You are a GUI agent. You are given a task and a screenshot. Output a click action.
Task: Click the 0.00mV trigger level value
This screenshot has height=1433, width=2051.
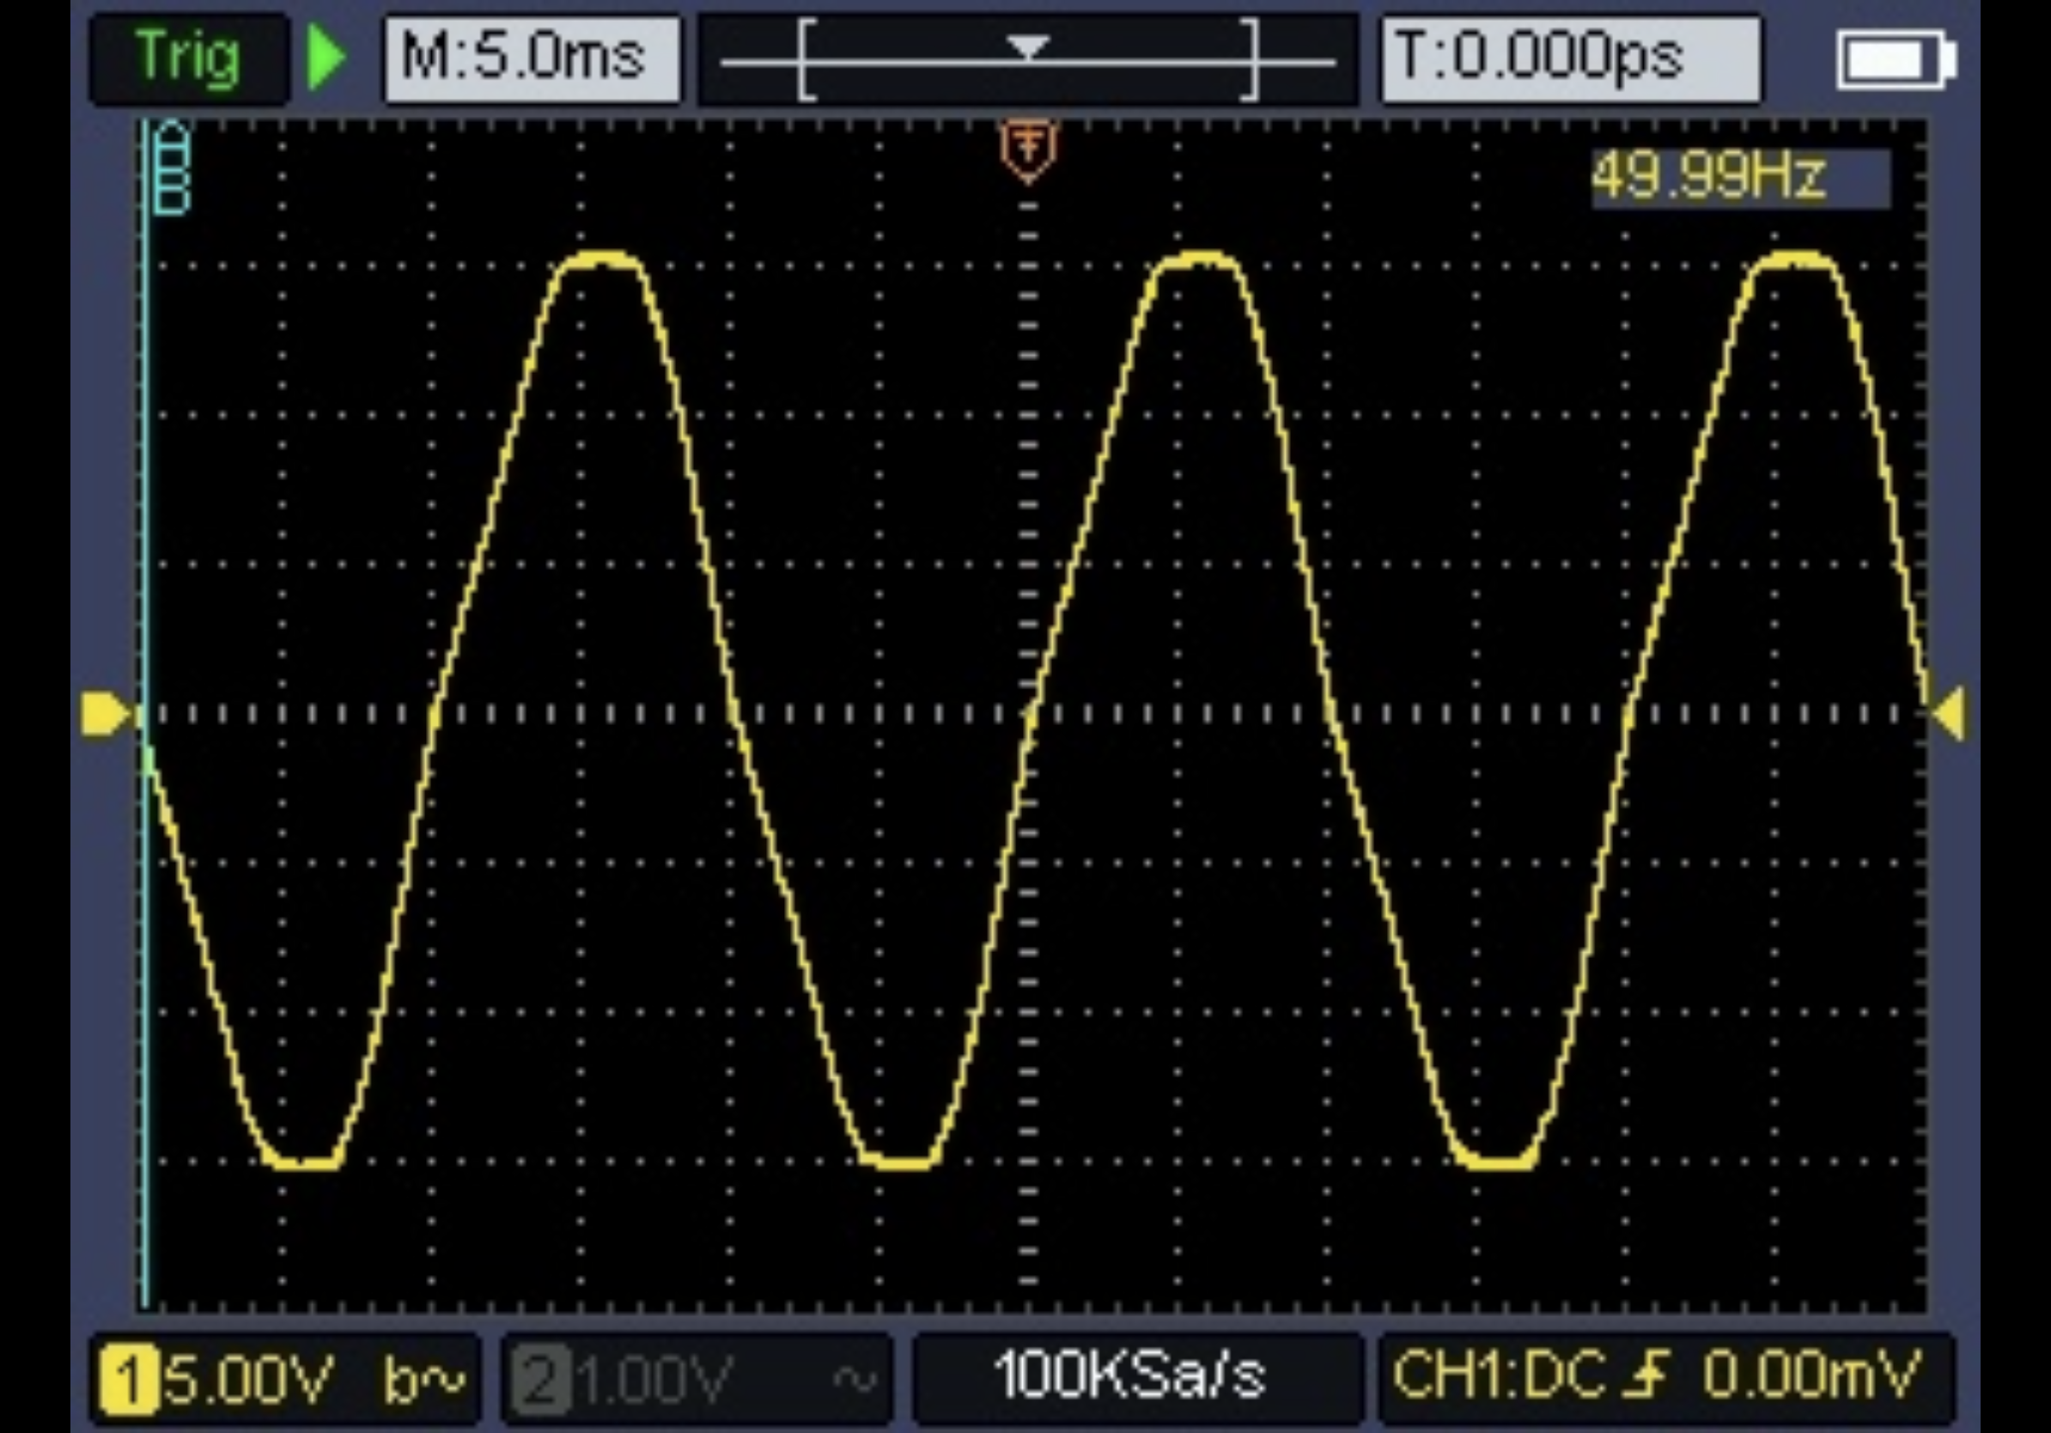[1811, 1374]
